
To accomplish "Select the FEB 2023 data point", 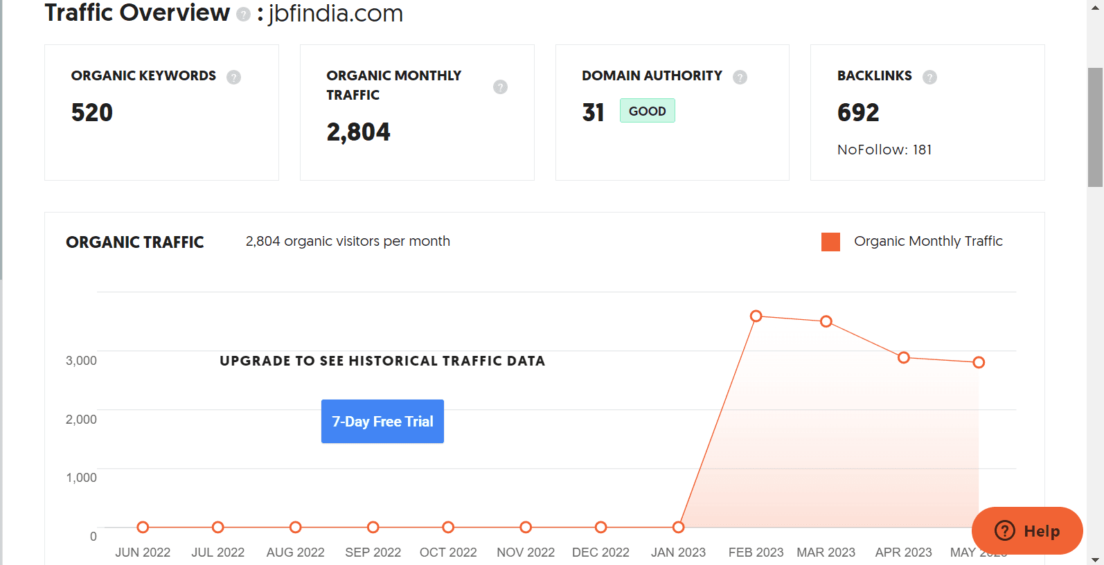I will (x=756, y=316).
